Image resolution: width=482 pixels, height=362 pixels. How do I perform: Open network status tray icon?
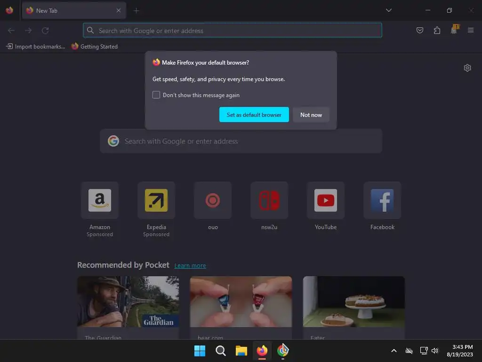[x=424, y=351]
